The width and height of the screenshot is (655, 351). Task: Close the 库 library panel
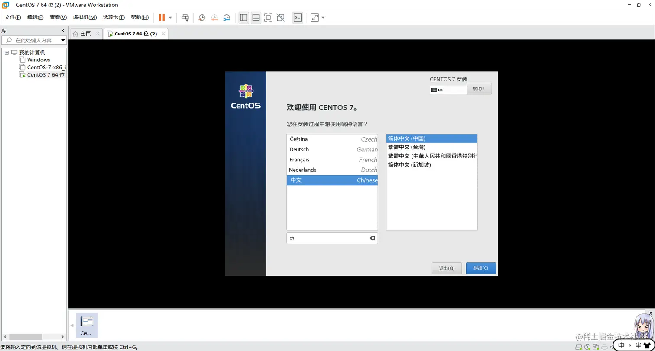[62, 31]
